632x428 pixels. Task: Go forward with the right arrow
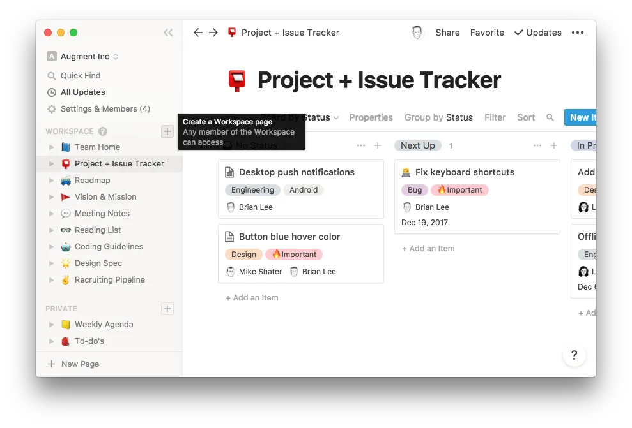click(x=213, y=33)
